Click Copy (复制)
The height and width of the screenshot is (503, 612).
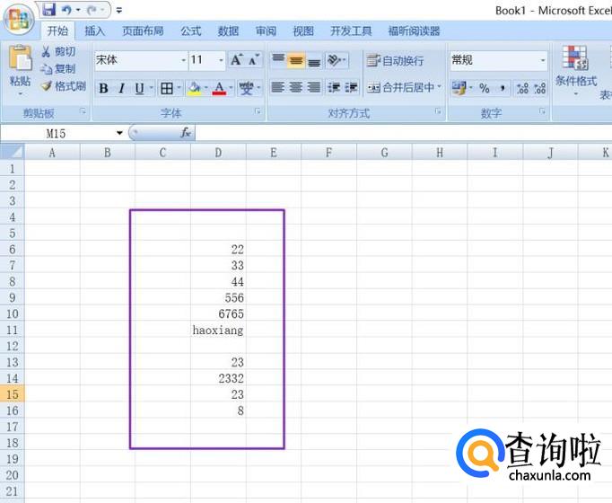58,69
